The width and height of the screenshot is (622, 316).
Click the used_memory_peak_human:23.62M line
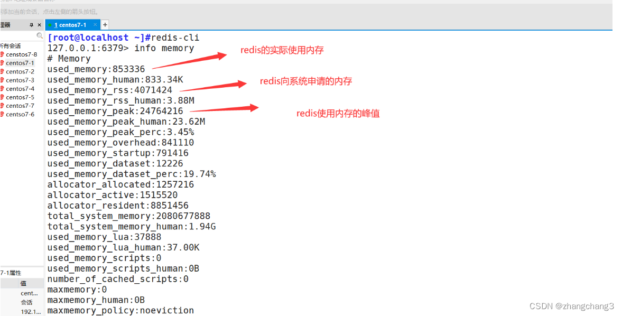coord(126,122)
